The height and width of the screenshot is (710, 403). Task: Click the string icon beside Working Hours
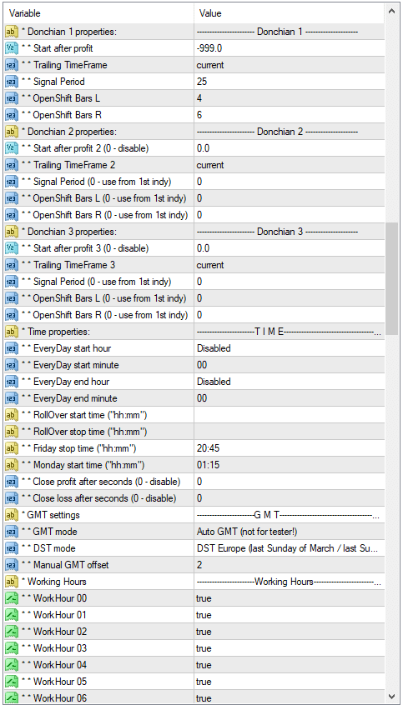pyautogui.click(x=12, y=582)
